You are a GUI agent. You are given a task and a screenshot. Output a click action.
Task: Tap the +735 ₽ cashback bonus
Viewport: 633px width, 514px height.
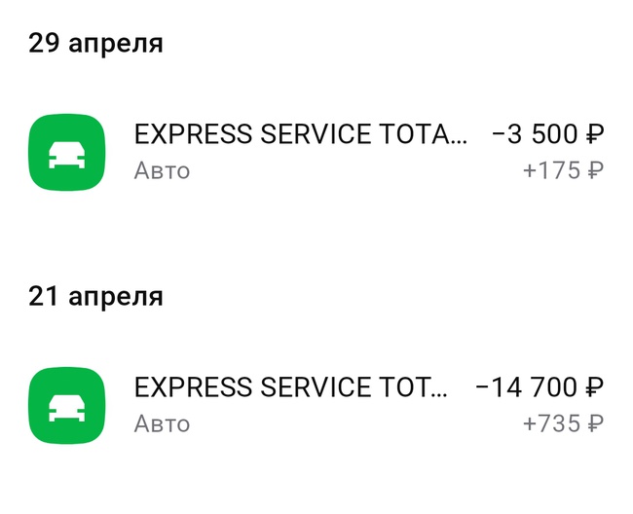click(x=563, y=423)
